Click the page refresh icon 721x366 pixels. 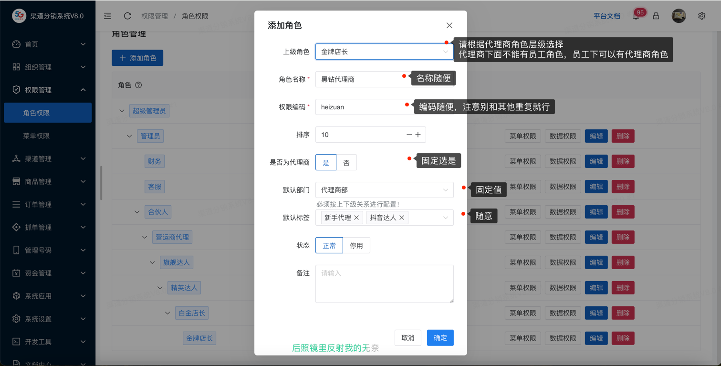coord(127,16)
